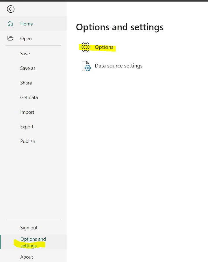Open the Get data menu entry

[x=33, y=97]
